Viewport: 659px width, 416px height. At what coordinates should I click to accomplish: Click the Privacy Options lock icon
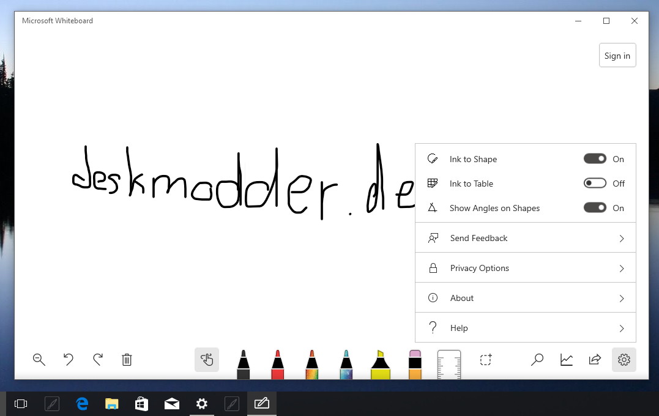click(433, 268)
